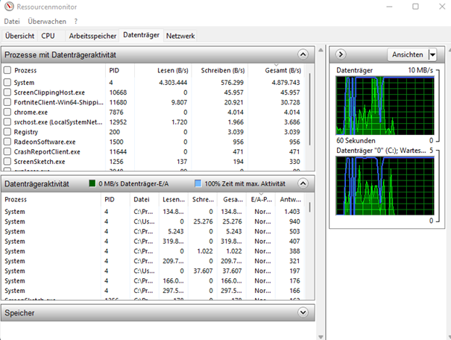Open the ? help menu

point(75,22)
